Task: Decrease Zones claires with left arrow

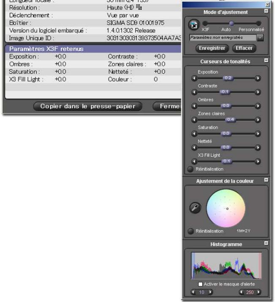Action: tap(194, 120)
